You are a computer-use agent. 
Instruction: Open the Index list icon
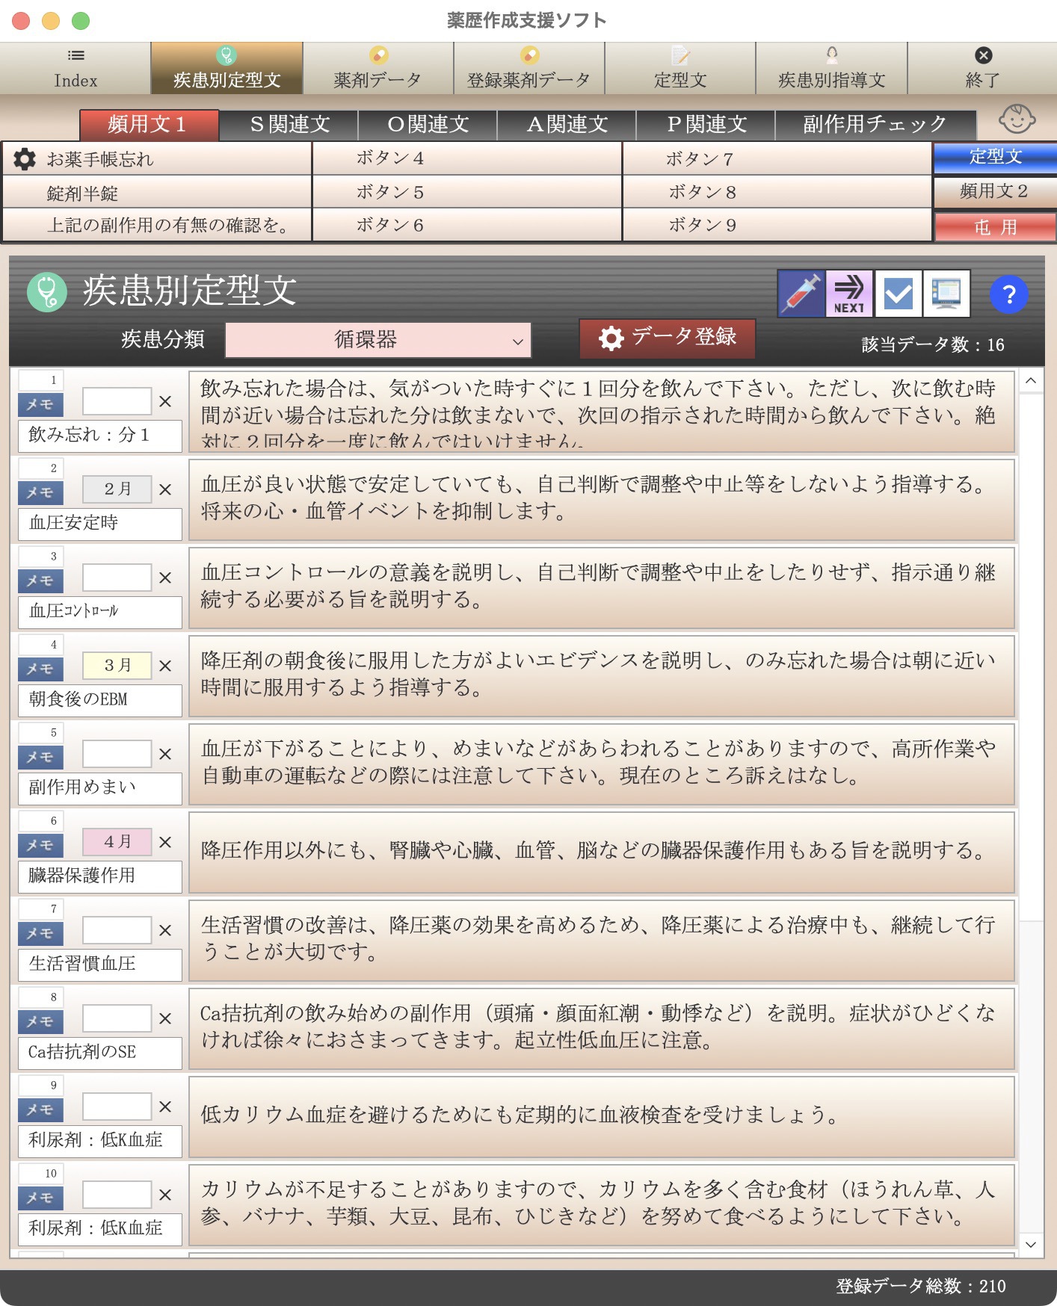pos(75,55)
